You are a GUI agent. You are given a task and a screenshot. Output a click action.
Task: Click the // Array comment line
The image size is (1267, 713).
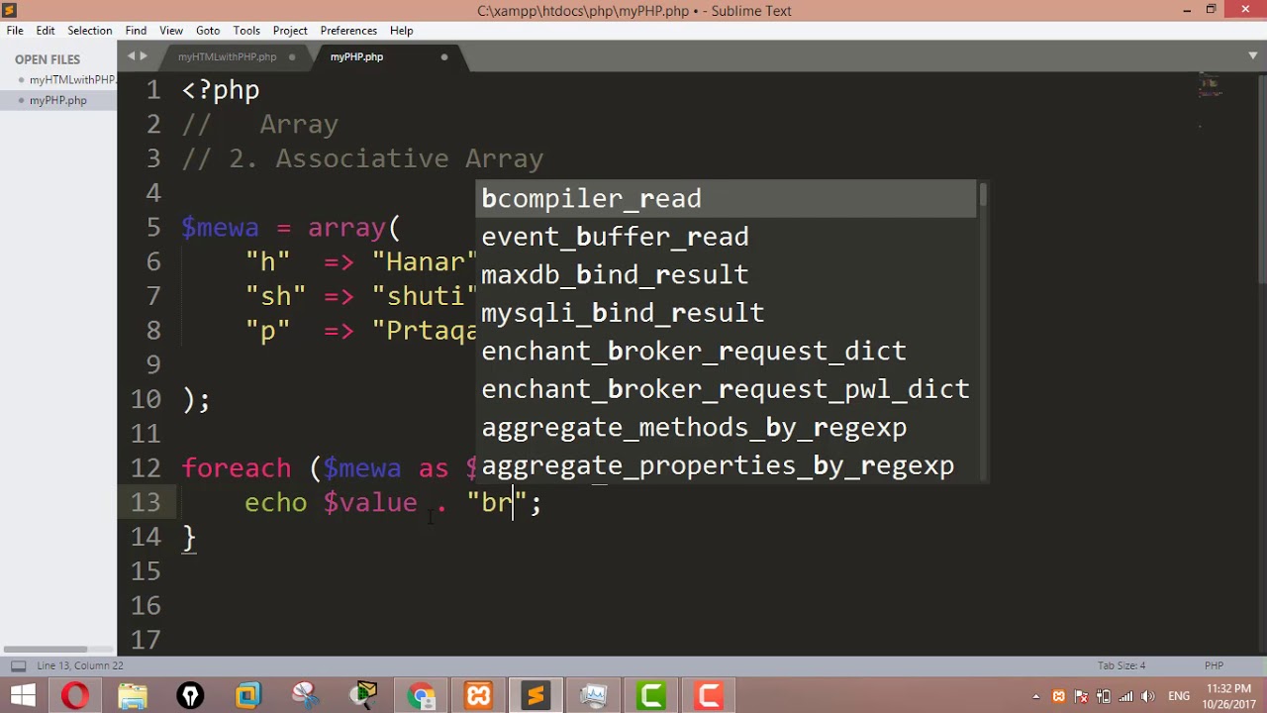(x=260, y=125)
